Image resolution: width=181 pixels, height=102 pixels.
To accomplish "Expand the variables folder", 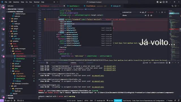I will click(x=16, y=41).
